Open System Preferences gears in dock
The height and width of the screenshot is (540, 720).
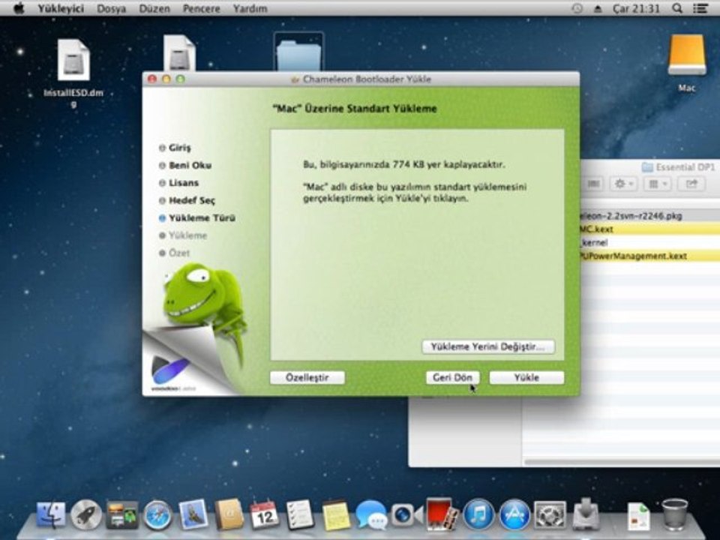tap(550, 515)
